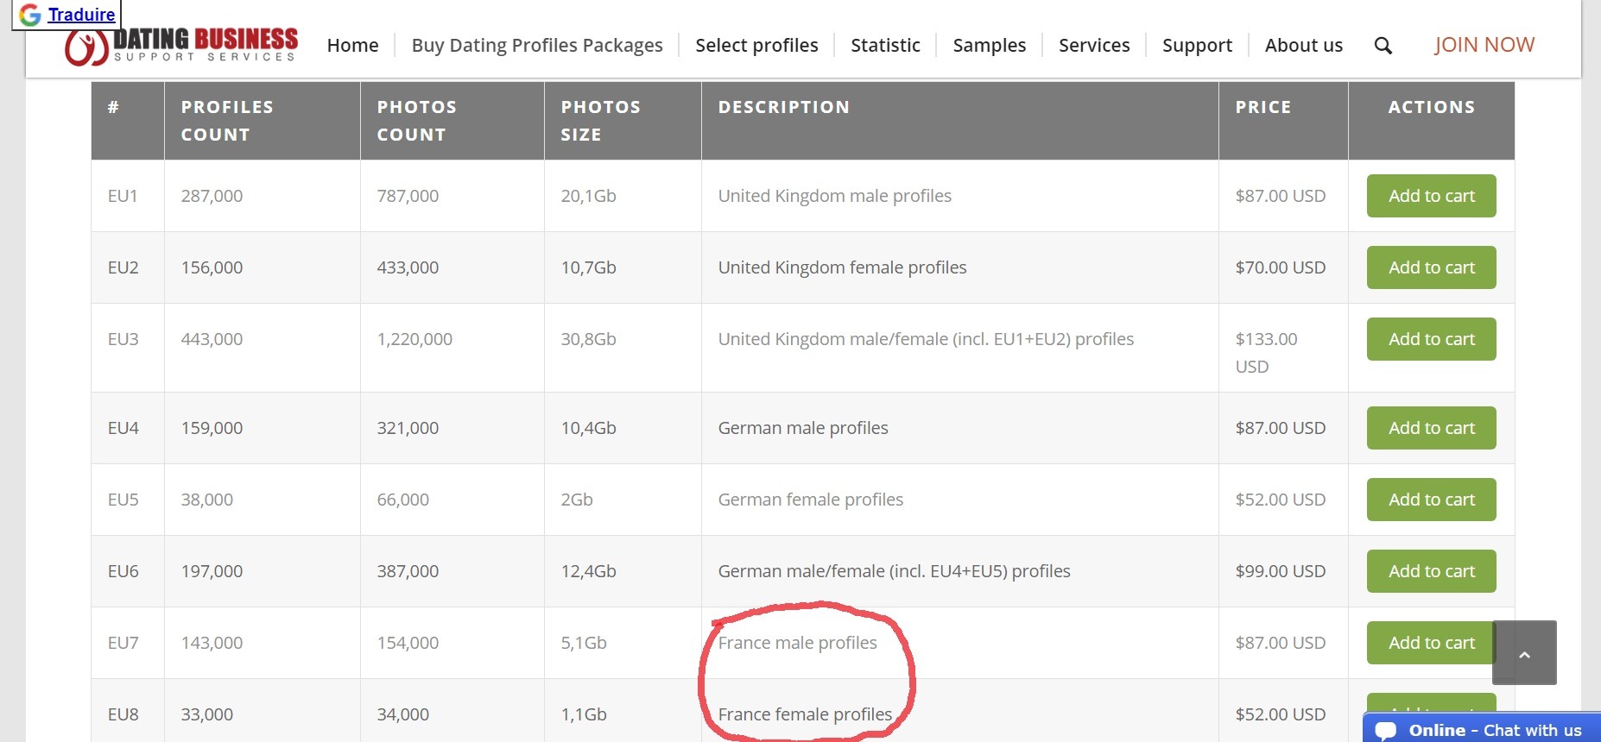Click the scroll-to-top arrow button
The image size is (1601, 742).
(x=1524, y=653)
